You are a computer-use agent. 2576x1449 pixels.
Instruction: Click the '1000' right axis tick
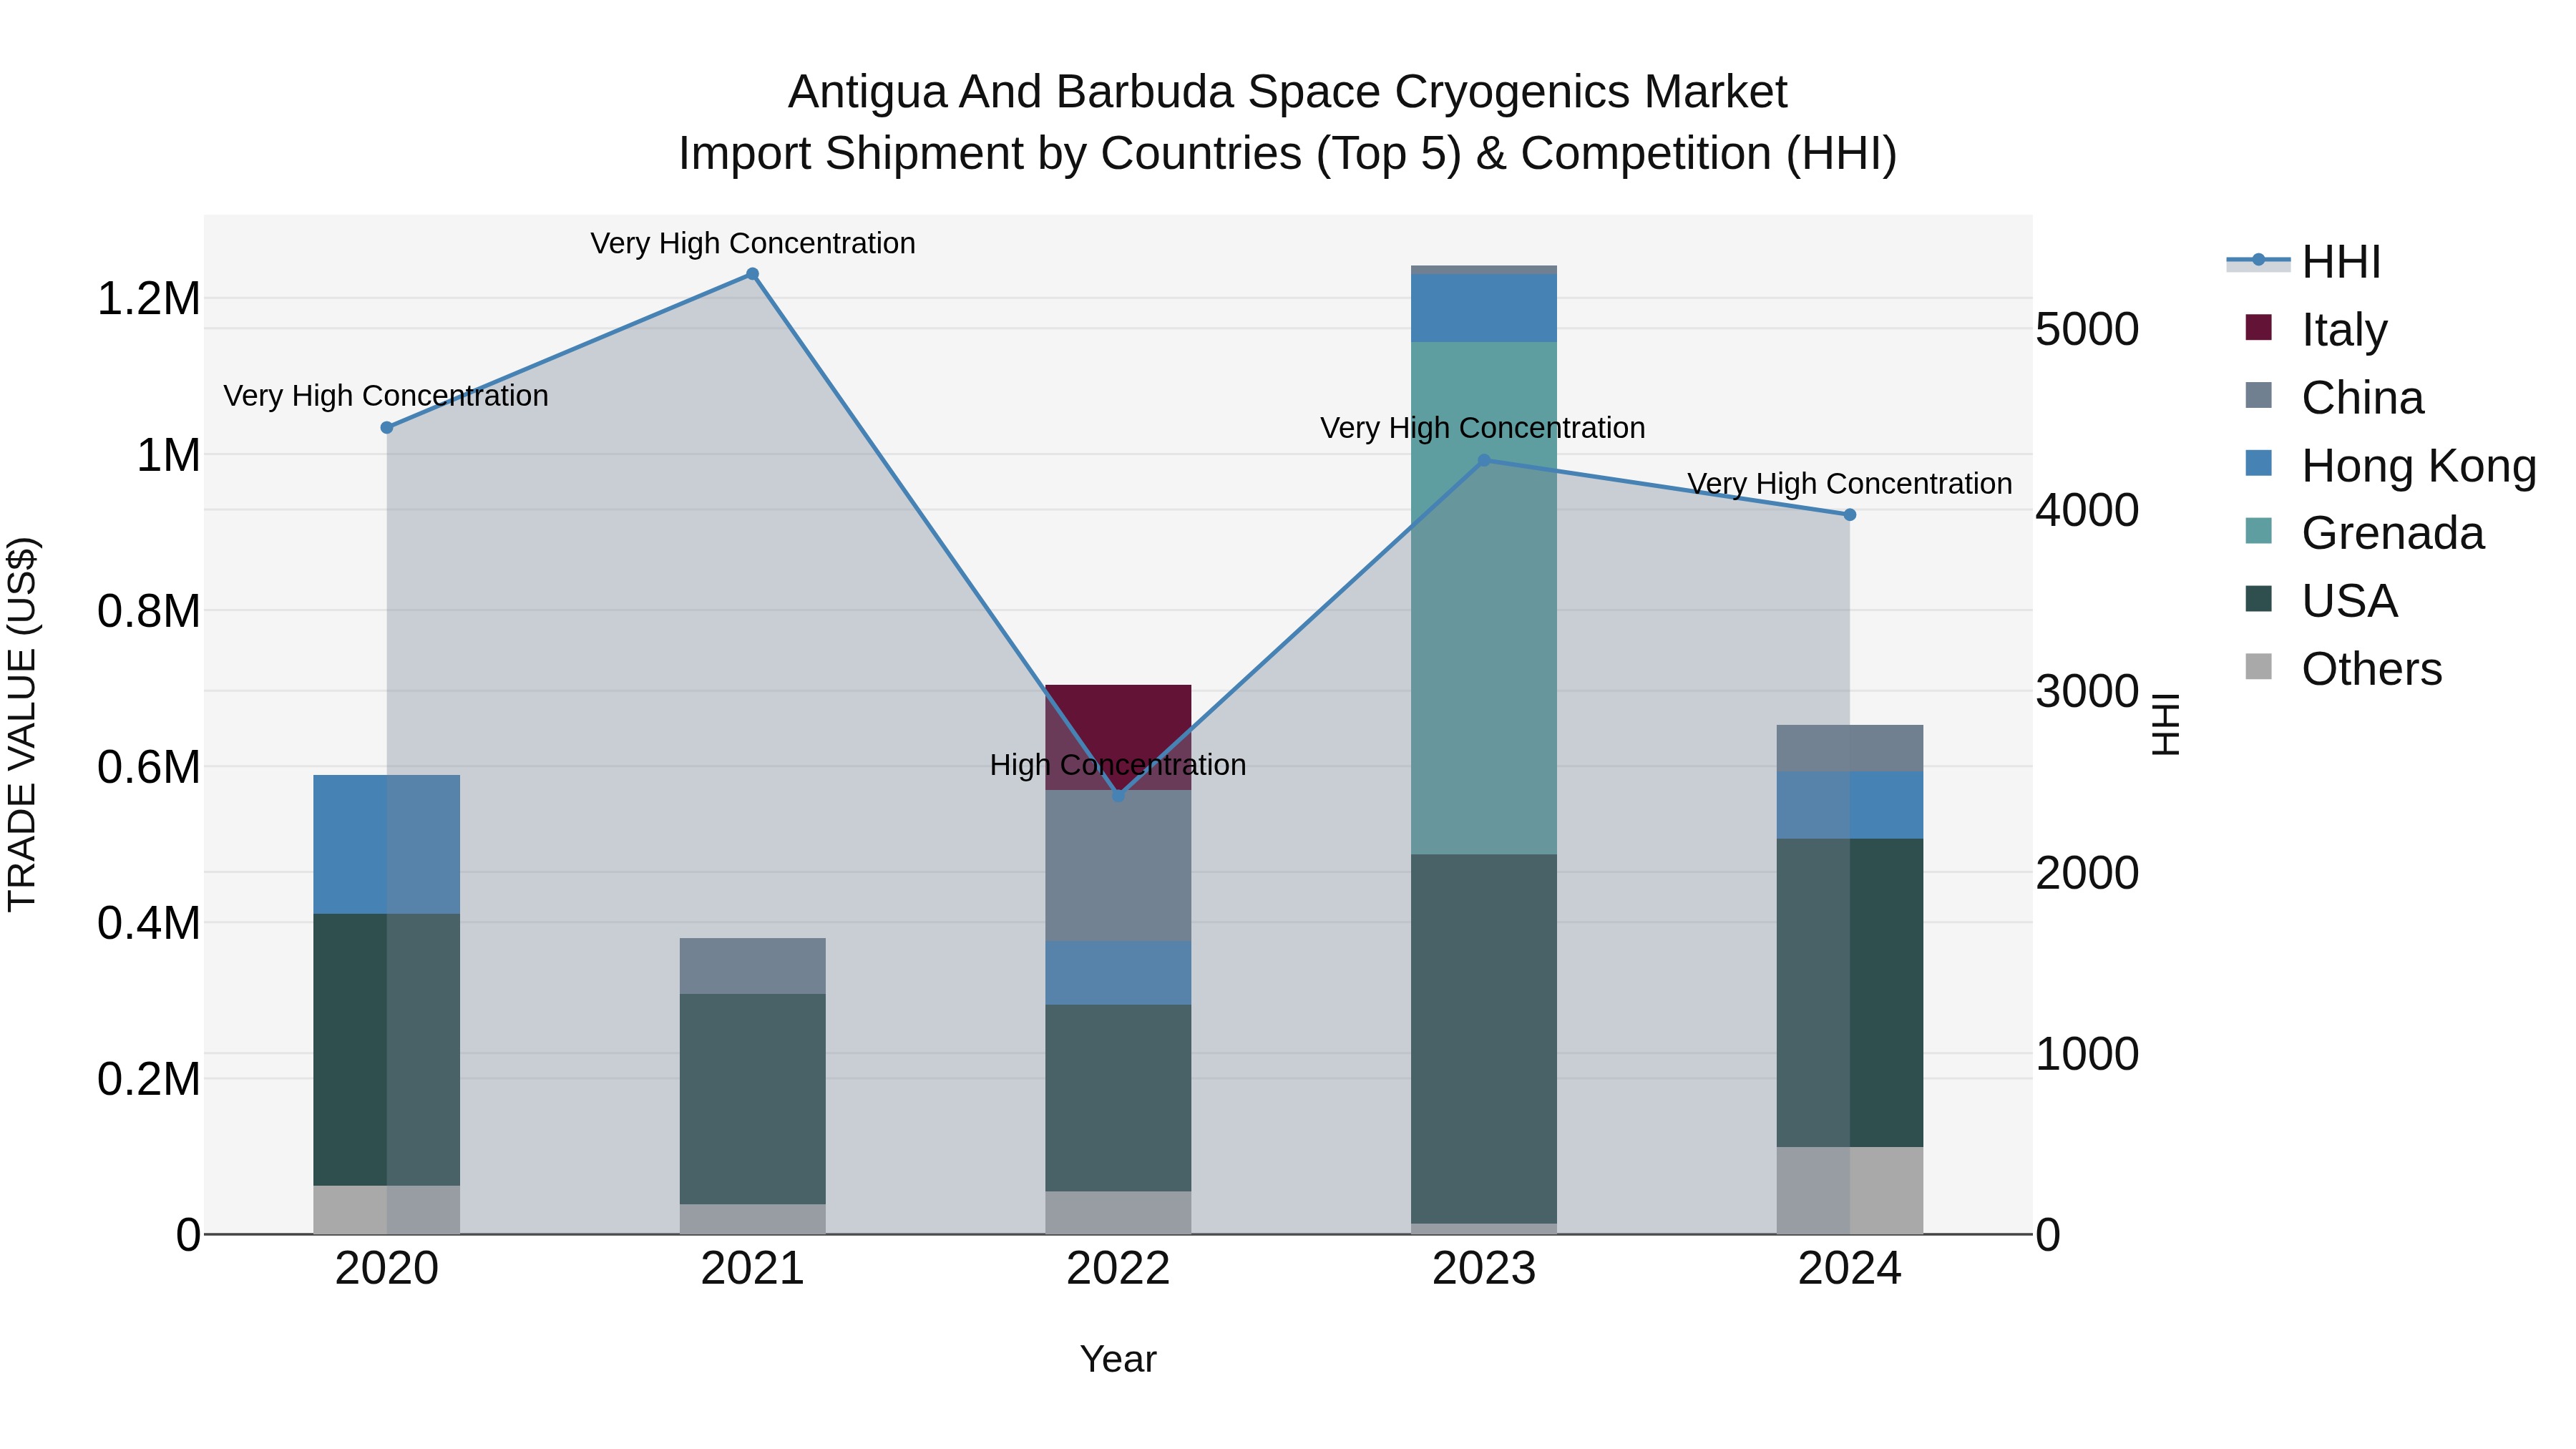coord(2088,1054)
